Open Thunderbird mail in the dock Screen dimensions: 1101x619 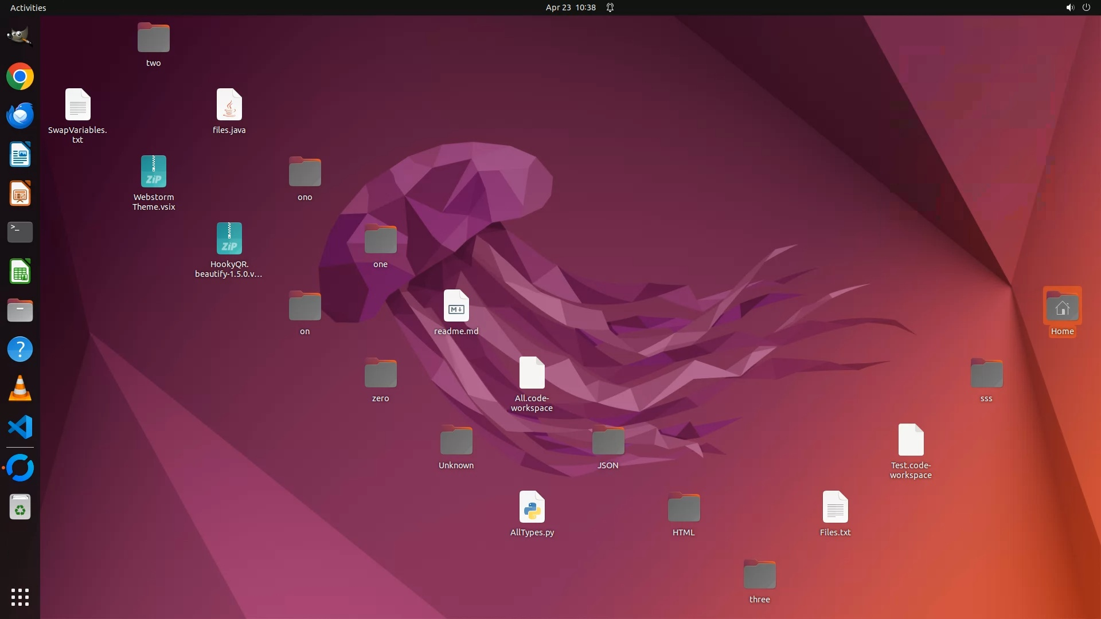pyautogui.click(x=20, y=115)
